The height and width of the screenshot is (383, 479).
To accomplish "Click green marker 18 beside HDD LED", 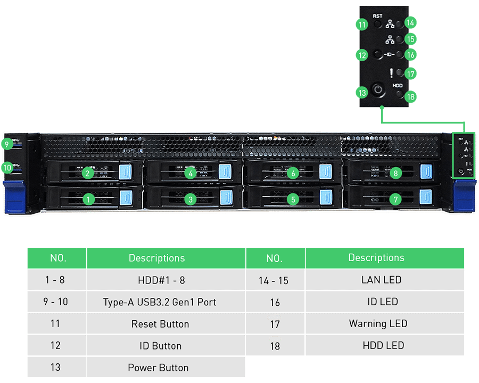I will coord(410,97).
